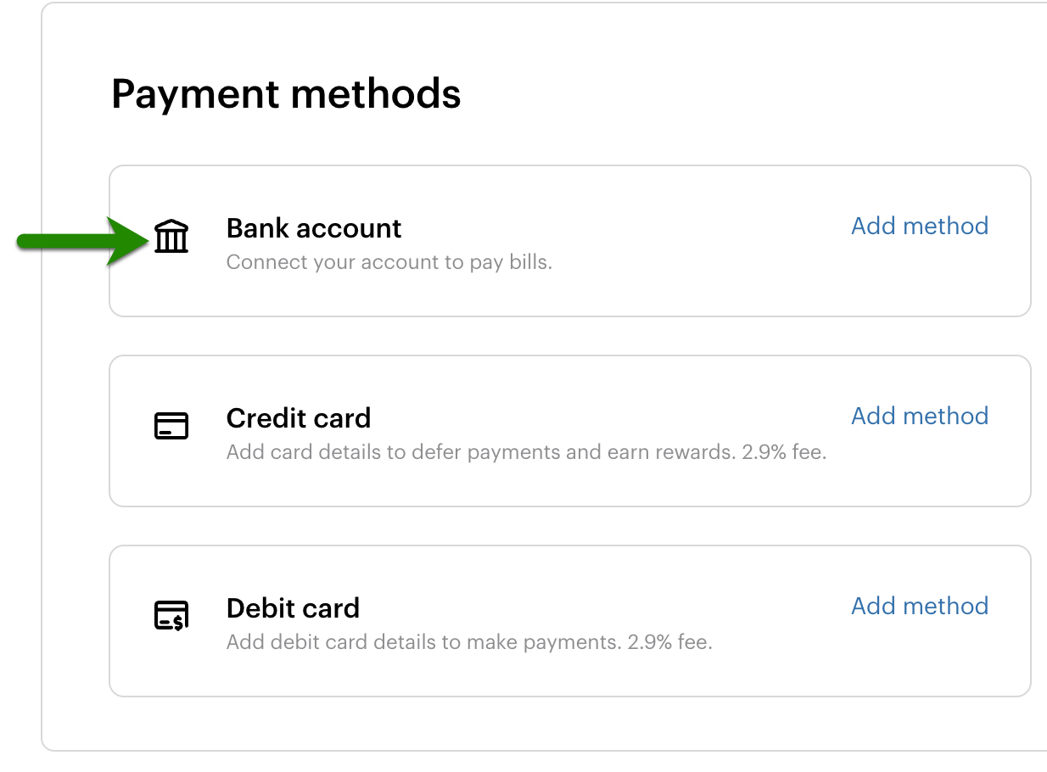The image size is (1047, 772).
Task: Click the Payment methods heading
Action: tap(287, 94)
